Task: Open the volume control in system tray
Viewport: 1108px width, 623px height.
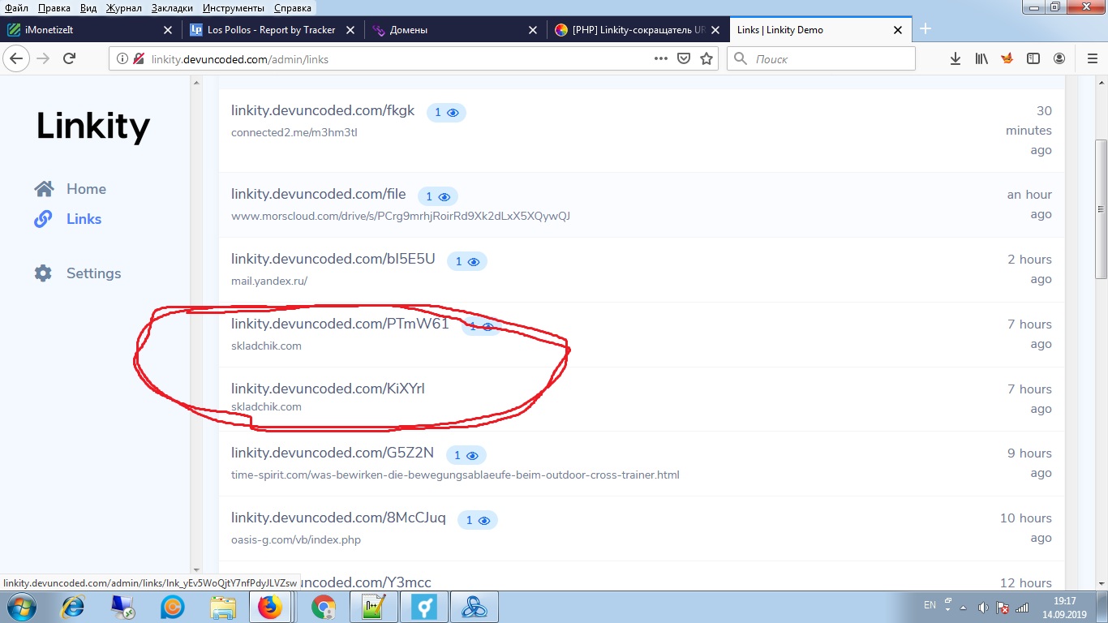Action: (983, 607)
